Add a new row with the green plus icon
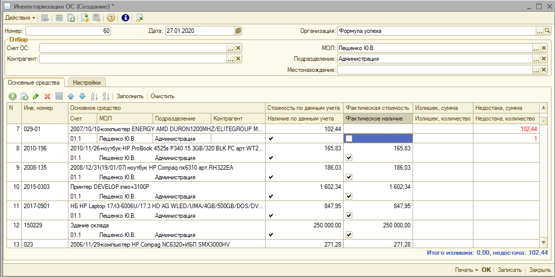 pyautogui.click(x=12, y=96)
